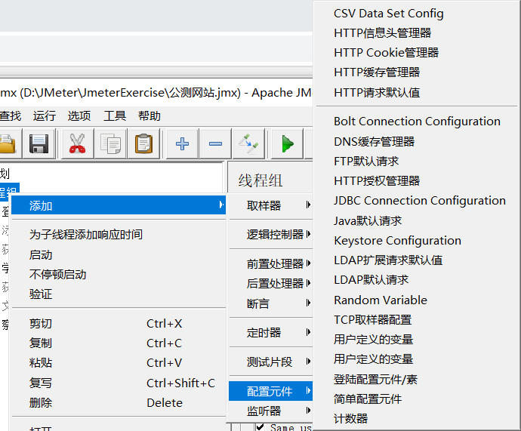Viewport: 521px width, 431px height.
Task: Choose 复制 from the context menu
Action: (x=119, y=343)
